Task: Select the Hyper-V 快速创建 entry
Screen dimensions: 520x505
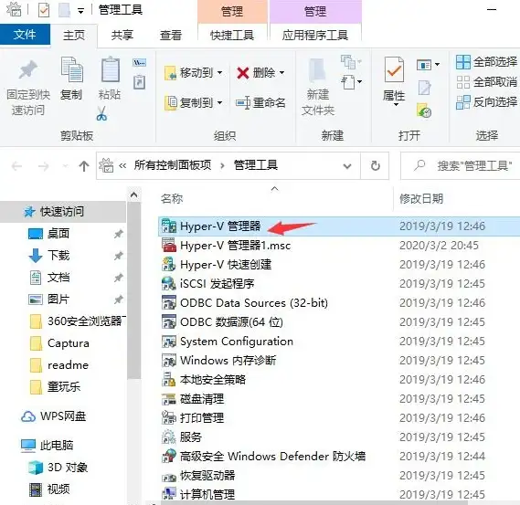Action: [226, 265]
